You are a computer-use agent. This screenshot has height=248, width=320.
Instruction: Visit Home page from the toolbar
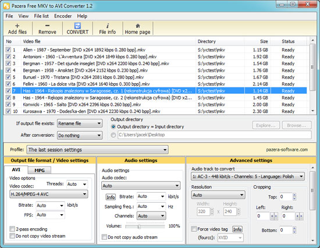click(x=137, y=29)
